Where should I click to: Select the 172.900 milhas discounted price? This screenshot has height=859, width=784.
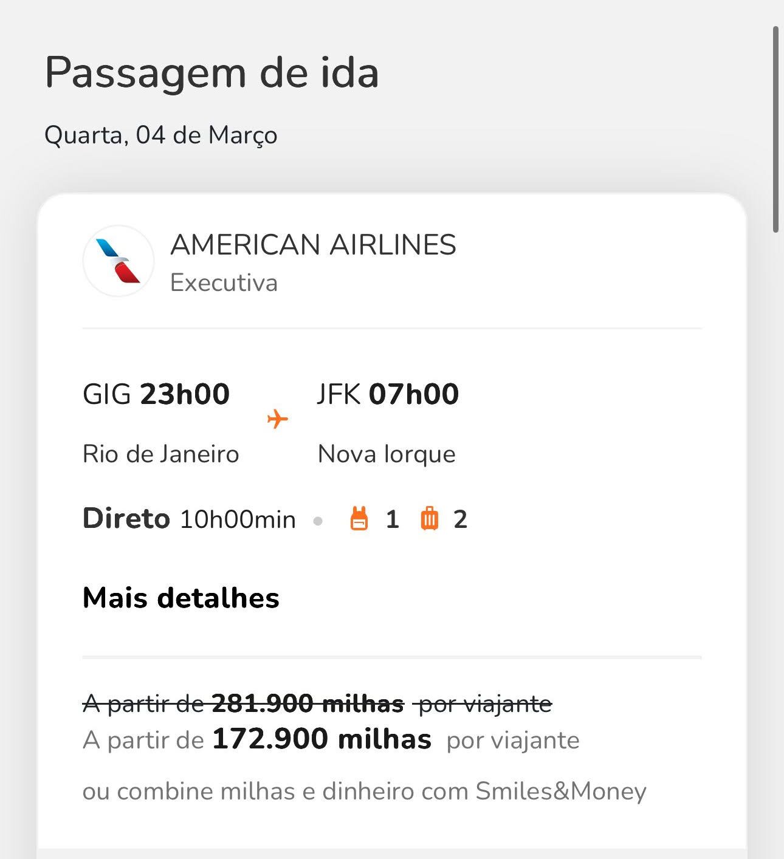point(322,739)
